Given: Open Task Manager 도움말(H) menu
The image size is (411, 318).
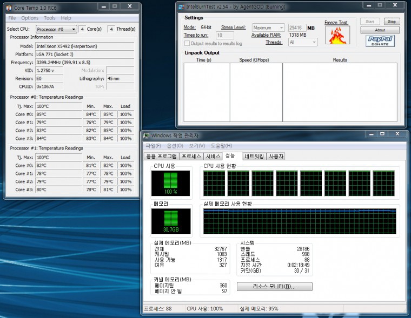Looking at the screenshot, I should 222,146.
